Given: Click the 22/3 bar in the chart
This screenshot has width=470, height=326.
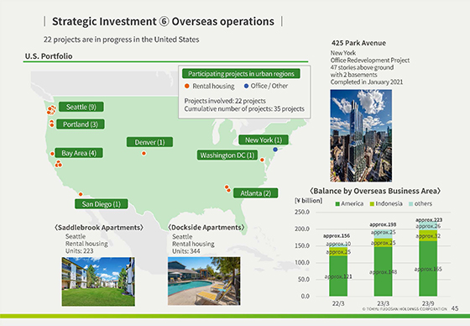Looking at the screenshot, I should [x=338, y=270].
